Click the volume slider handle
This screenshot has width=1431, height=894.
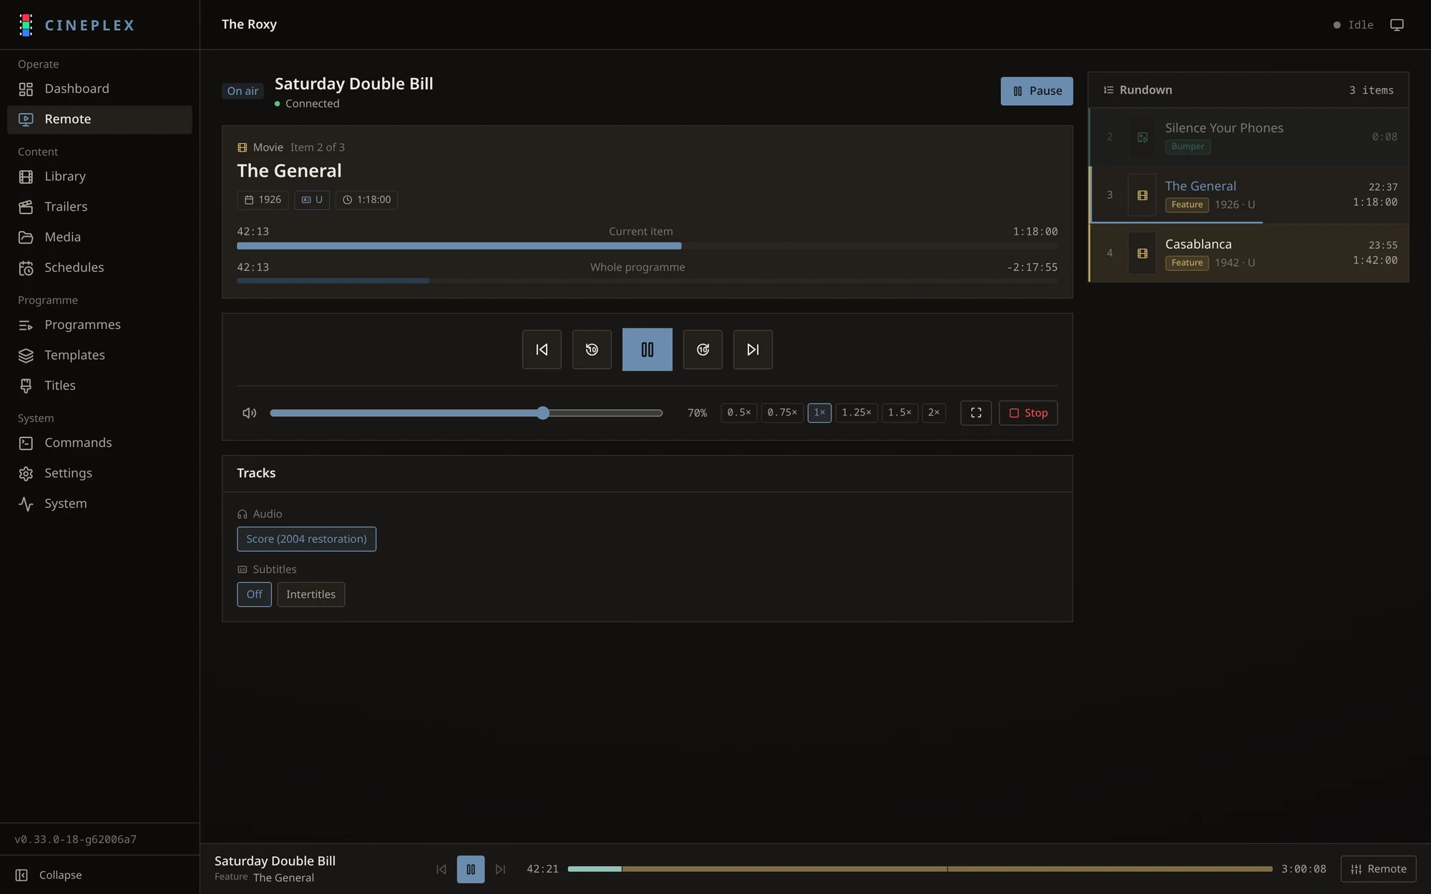tap(543, 413)
